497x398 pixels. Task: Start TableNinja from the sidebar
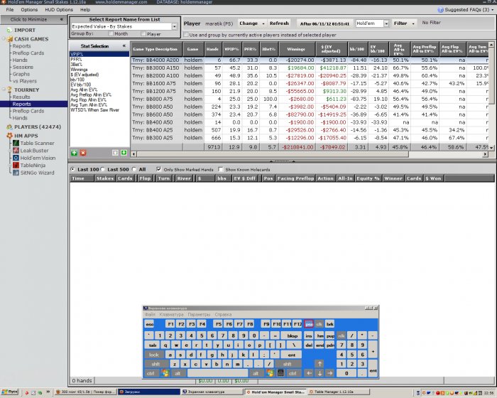point(16,165)
